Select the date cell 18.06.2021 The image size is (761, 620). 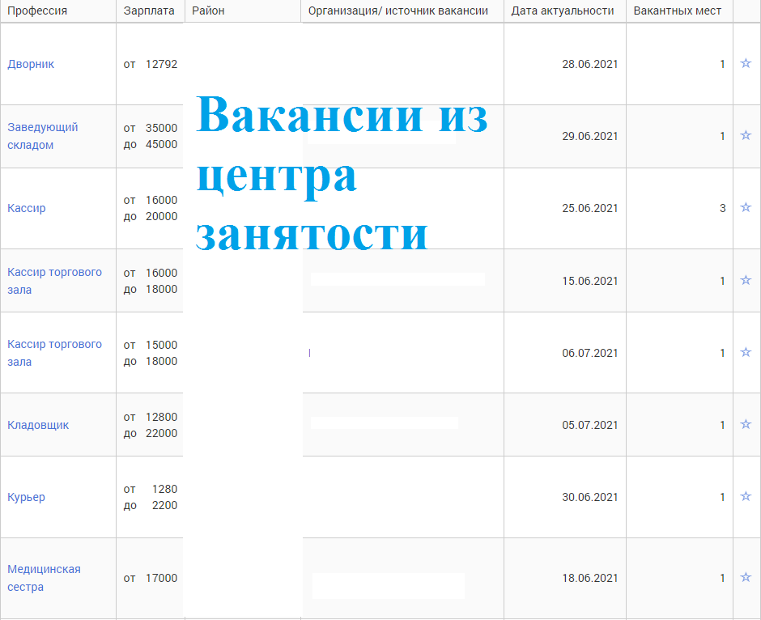[589, 578]
